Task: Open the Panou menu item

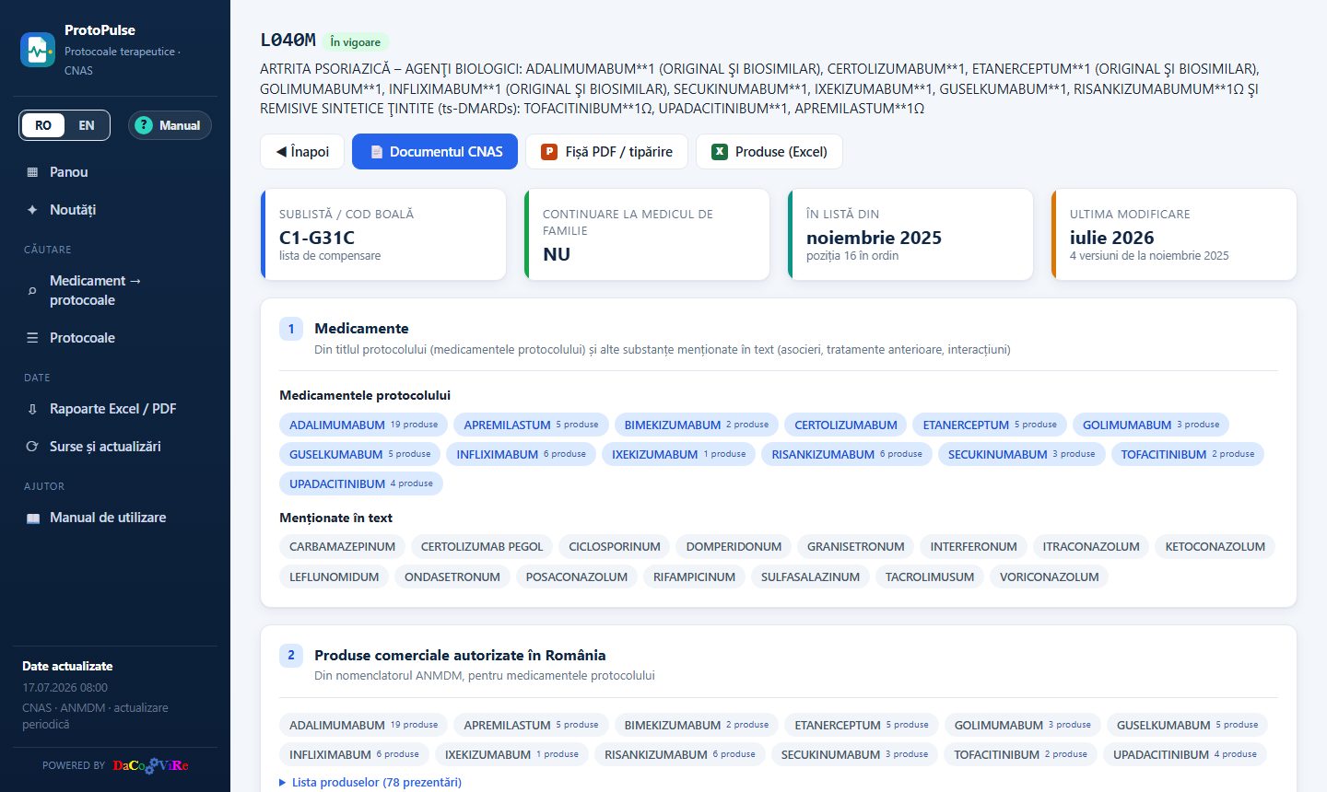Action: [115, 172]
